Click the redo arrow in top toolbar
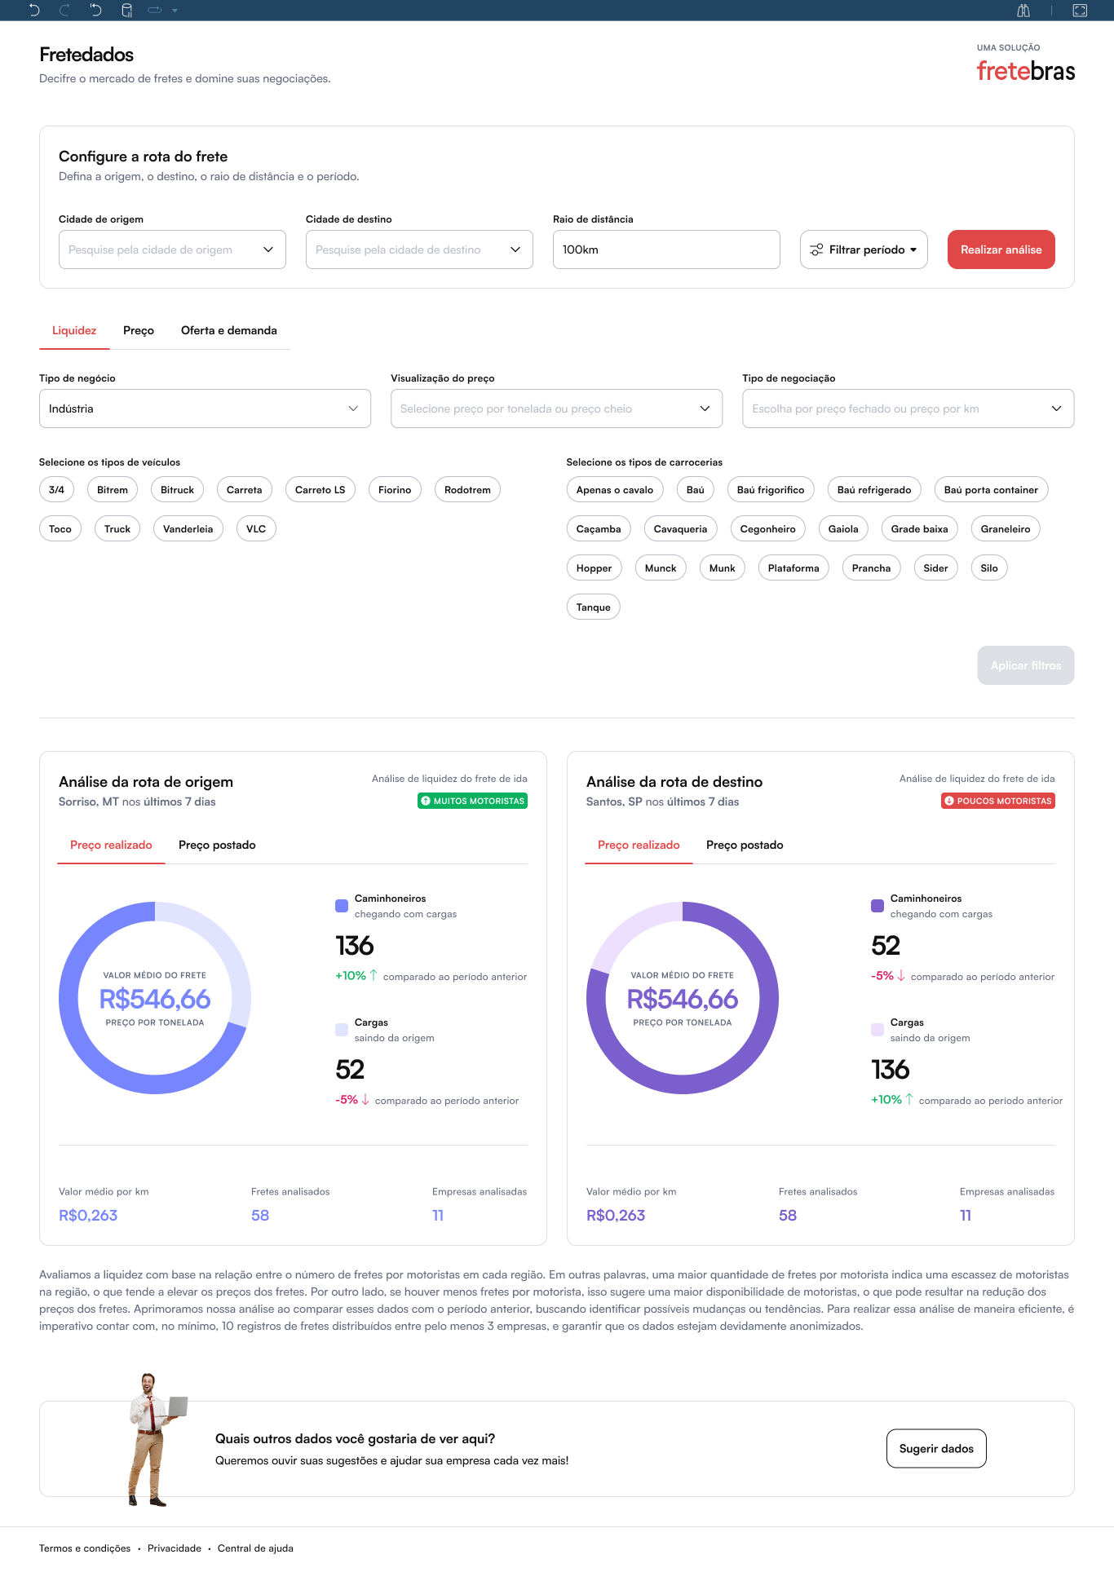Image resolution: width=1114 pixels, height=1572 pixels. 64,11
